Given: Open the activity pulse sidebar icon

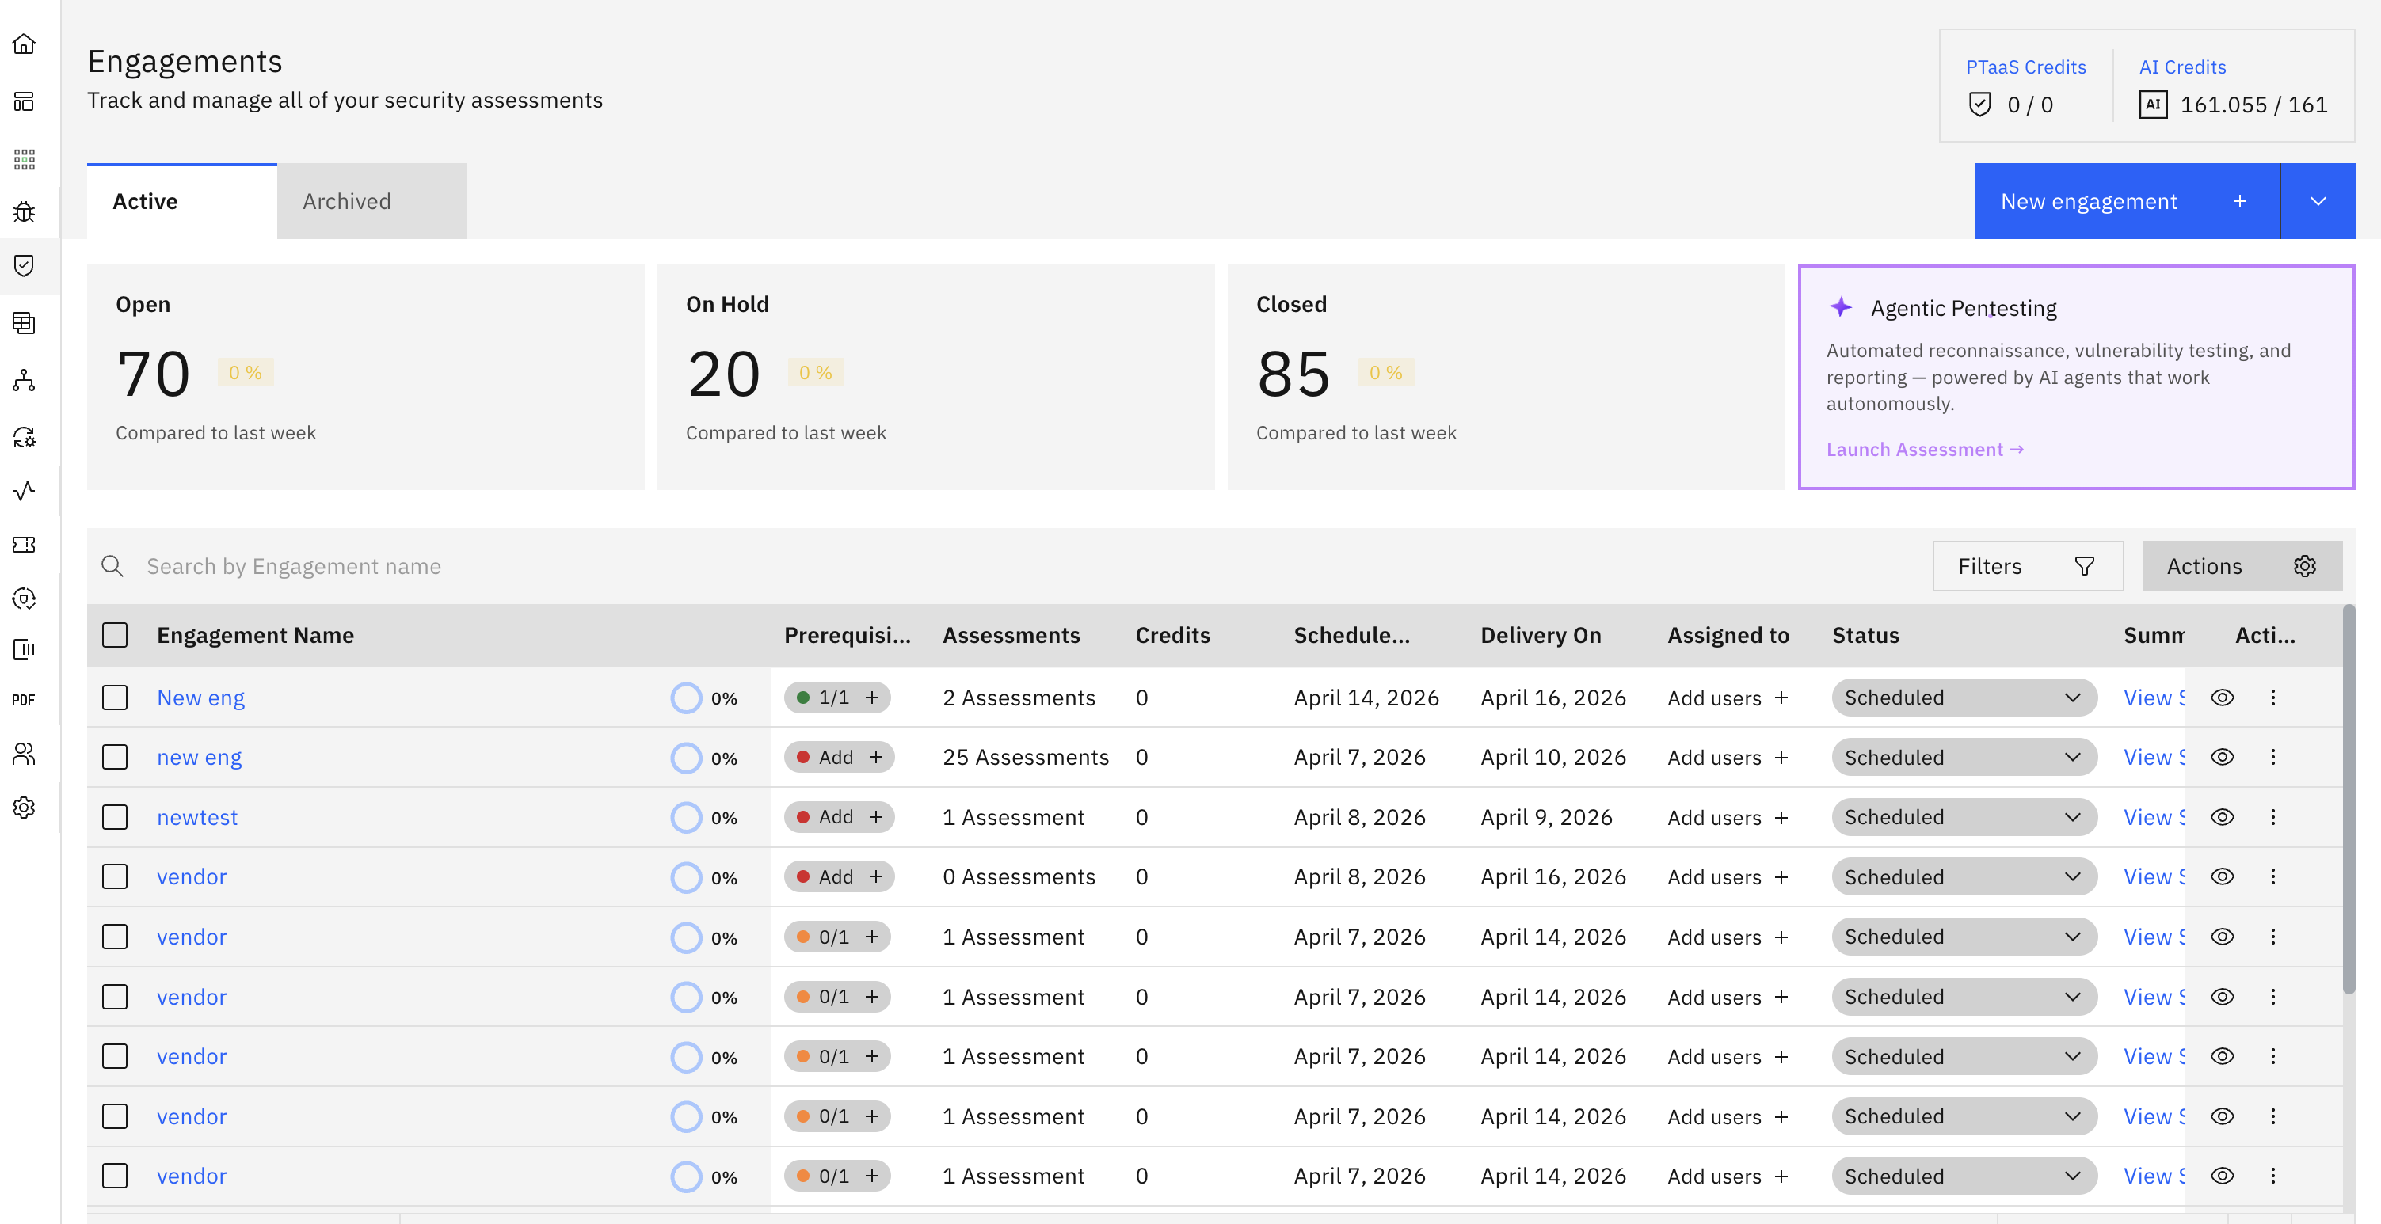Looking at the screenshot, I should click(24, 489).
